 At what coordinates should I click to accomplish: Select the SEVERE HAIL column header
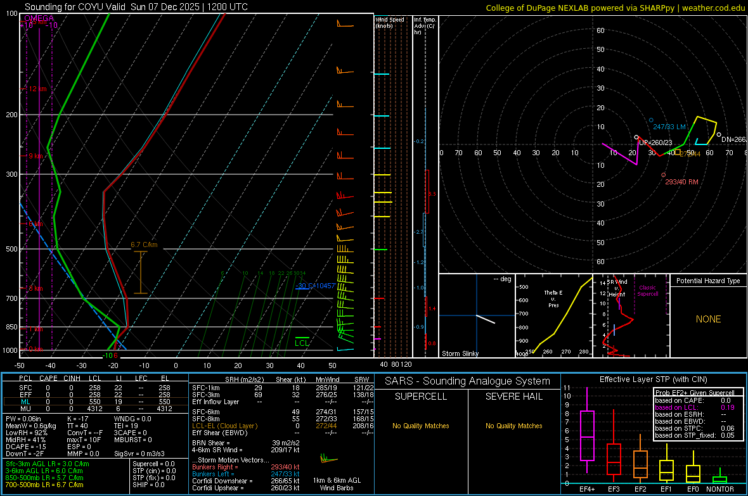[513, 397]
